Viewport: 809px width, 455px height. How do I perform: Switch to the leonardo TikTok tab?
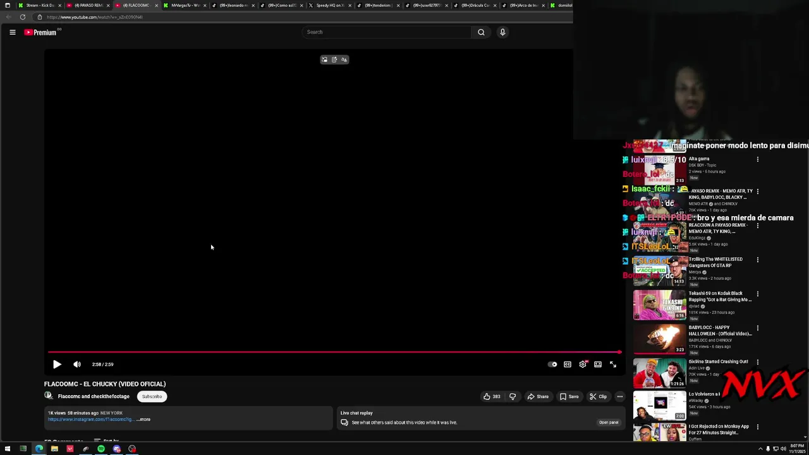(233, 5)
